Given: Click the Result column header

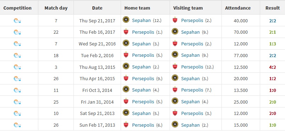Looking at the screenshot, I should point(273,8).
